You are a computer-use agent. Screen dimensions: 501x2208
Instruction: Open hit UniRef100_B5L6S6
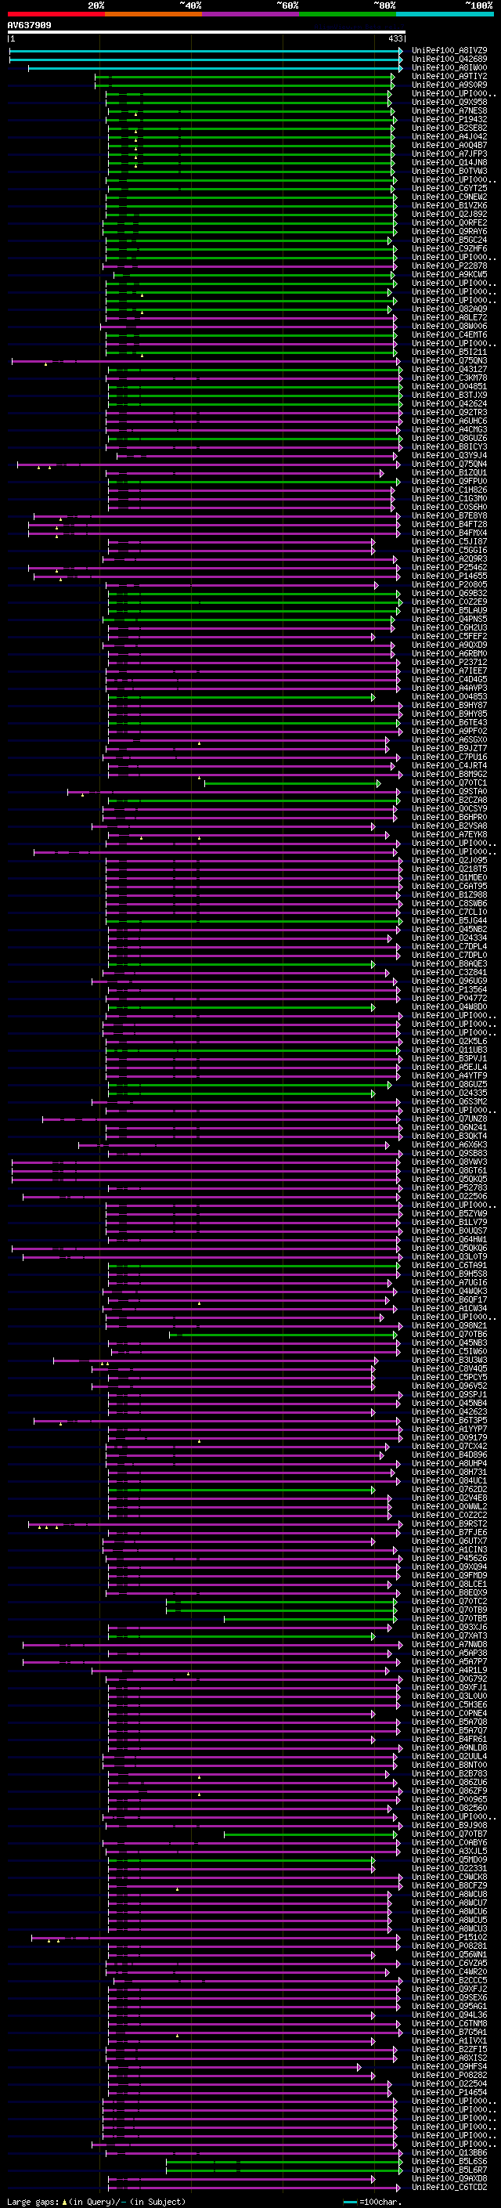pos(449,2161)
